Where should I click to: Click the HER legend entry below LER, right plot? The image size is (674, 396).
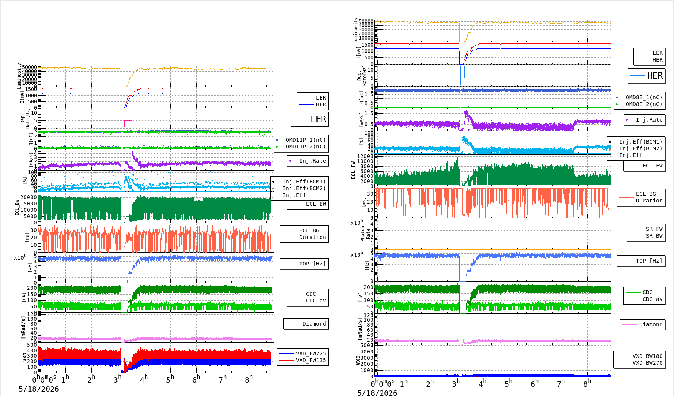(658, 60)
